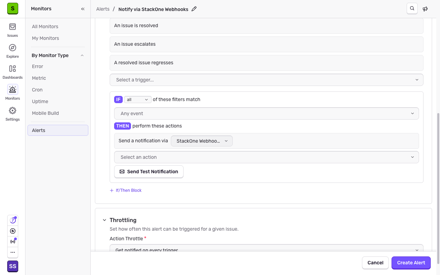Screen dimensions: 440x275
Task: Open Issues from the left navigation
Action: 13,30
